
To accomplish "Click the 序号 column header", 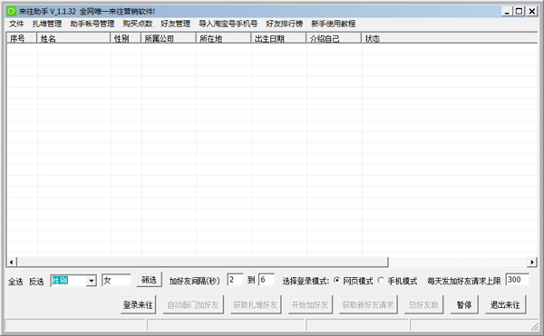I will [x=22, y=38].
